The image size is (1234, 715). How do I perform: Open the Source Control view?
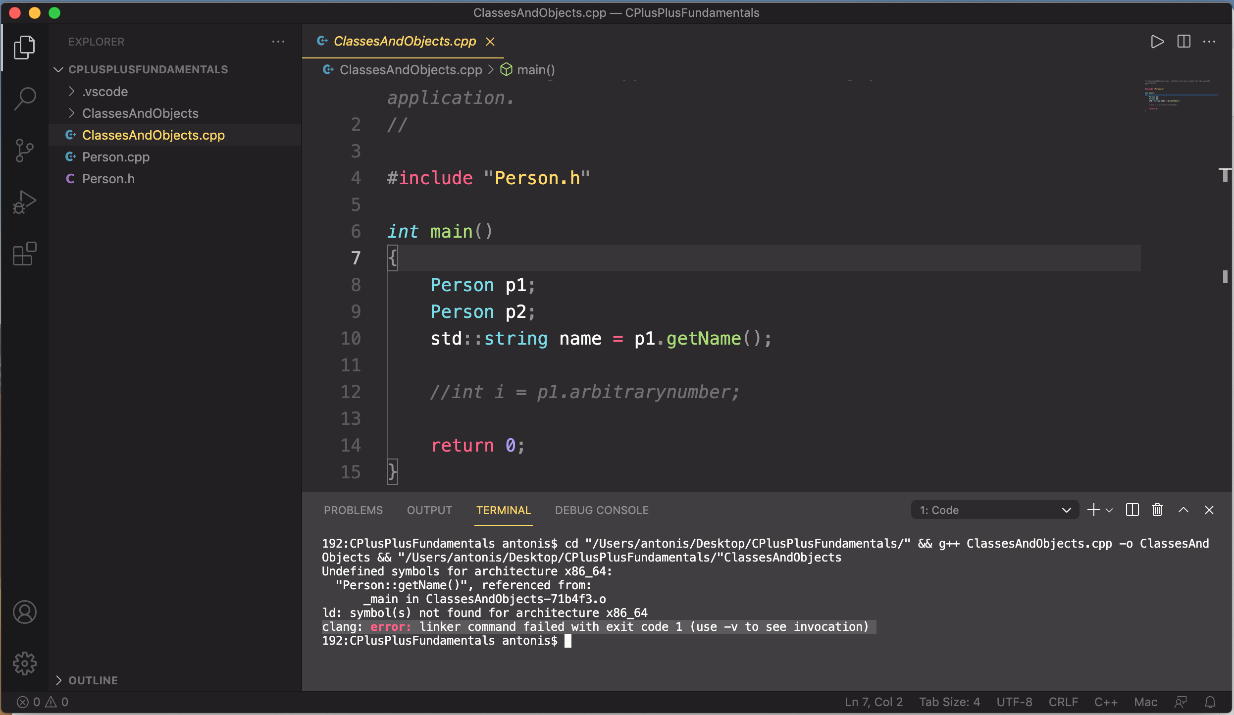(25, 150)
